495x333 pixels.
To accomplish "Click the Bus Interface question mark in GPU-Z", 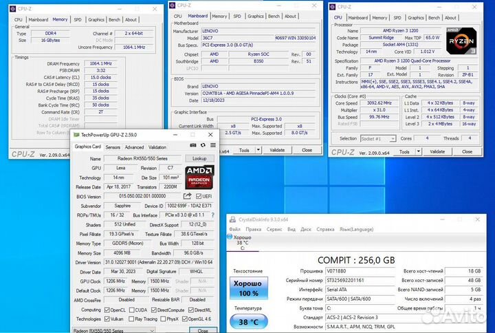I will pyautogui.click(x=212, y=215).
